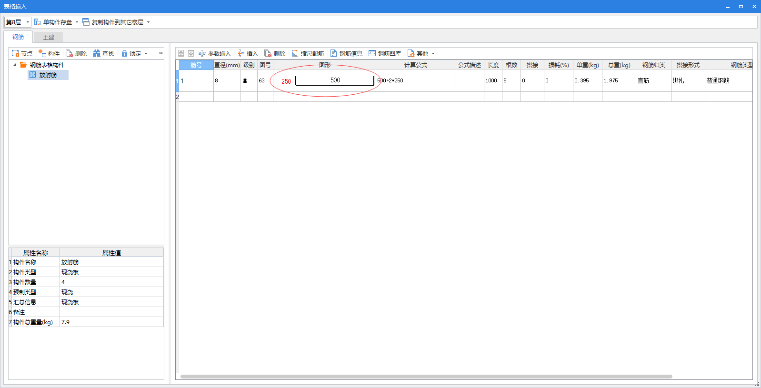The width and height of the screenshot is (761, 388).
Task: Click the move row up icon
Action: tap(181, 53)
